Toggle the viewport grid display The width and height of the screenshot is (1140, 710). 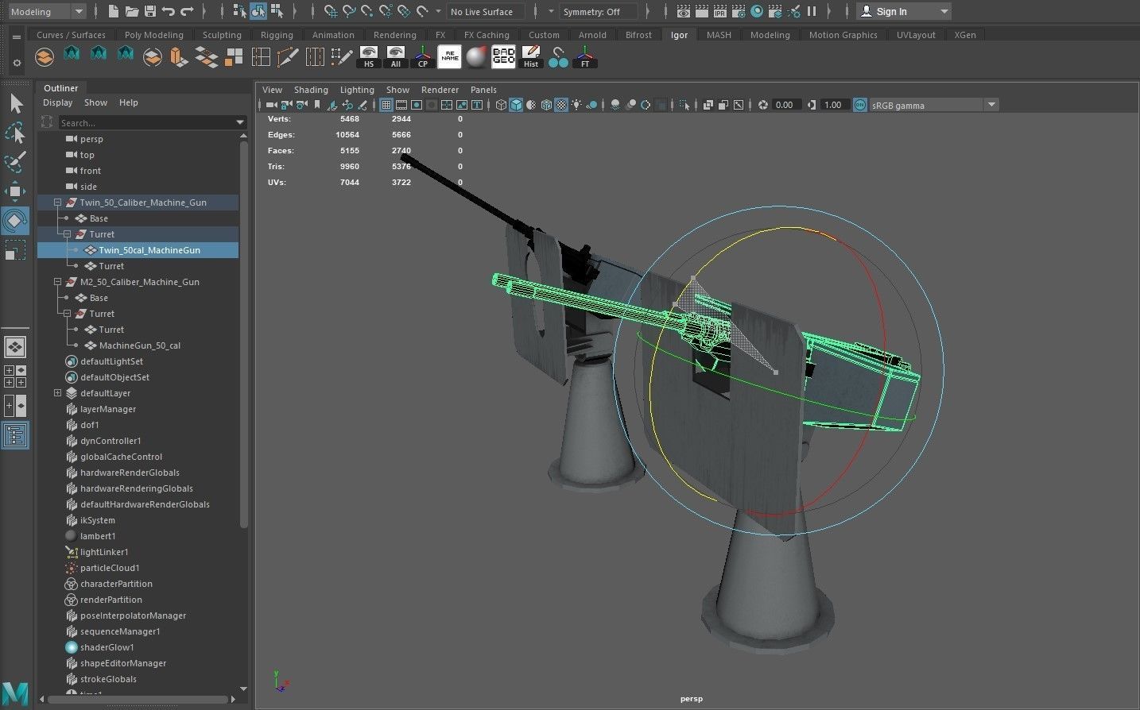click(x=386, y=105)
